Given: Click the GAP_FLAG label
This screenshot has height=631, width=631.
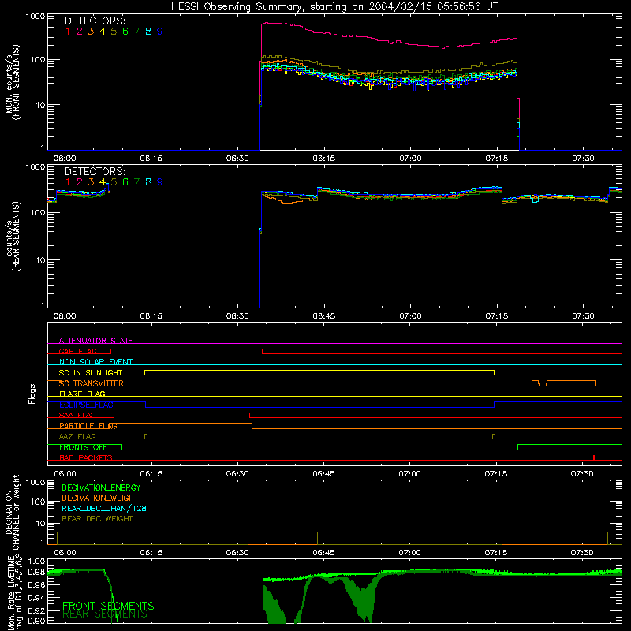Looking at the screenshot, I should [77, 351].
